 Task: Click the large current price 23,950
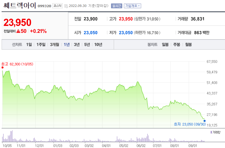point(17,22)
